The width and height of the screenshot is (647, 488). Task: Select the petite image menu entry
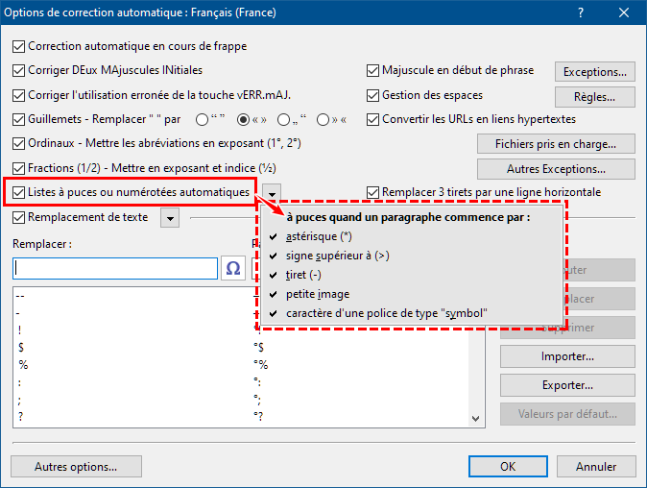pyautogui.click(x=317, y=294)
